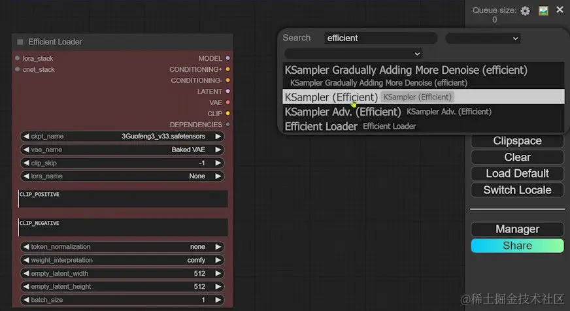
Task: Click the batch_size value 1
Action: (x=203, y=300)
